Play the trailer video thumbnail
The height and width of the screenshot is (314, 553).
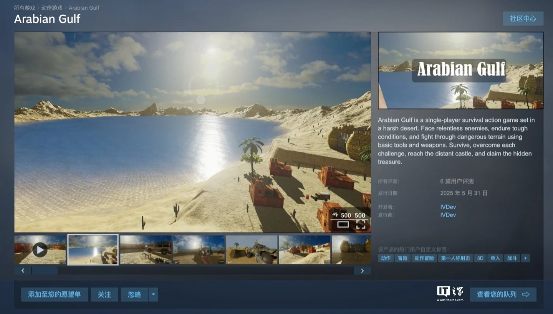[40, 250]
